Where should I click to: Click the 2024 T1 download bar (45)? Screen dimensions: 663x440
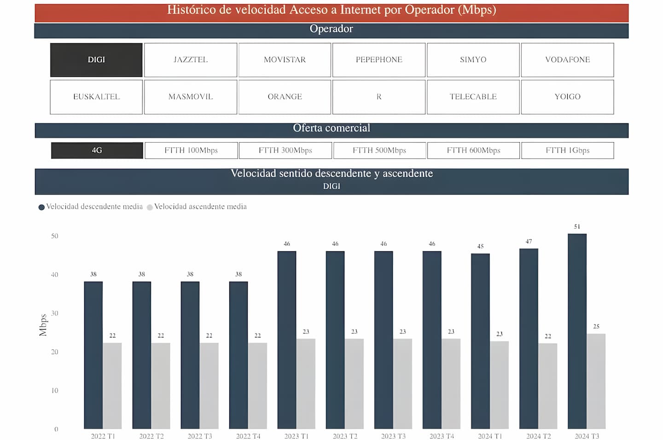[480, 341]
